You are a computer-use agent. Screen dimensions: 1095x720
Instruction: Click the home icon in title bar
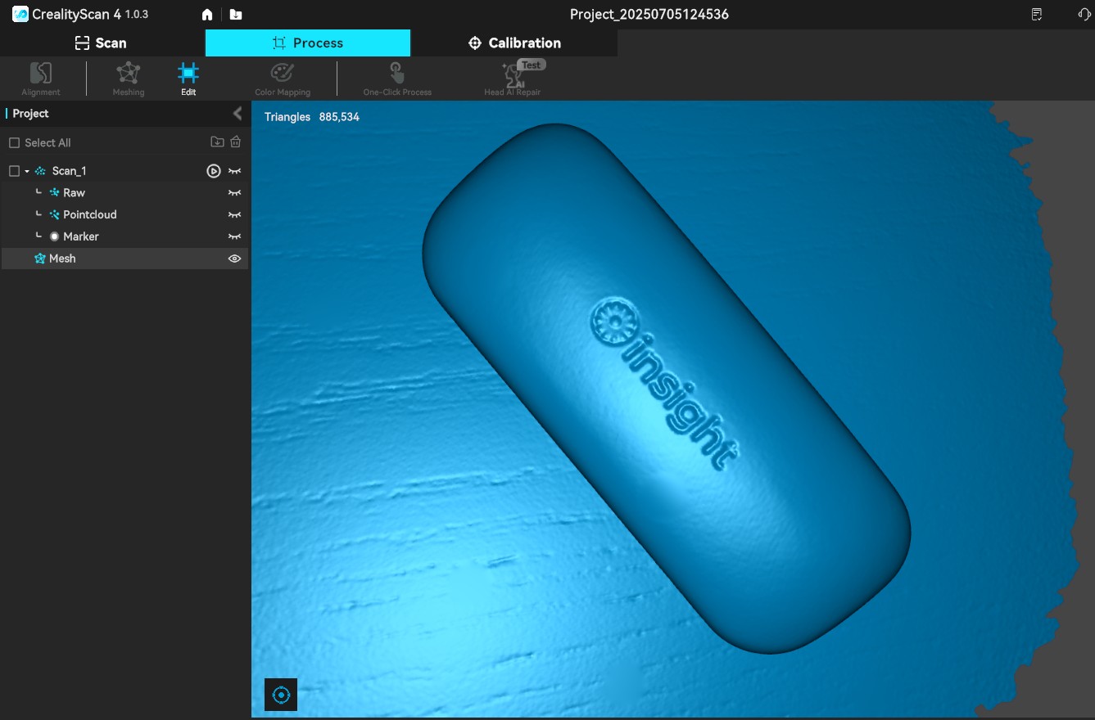tap(207, 15)
